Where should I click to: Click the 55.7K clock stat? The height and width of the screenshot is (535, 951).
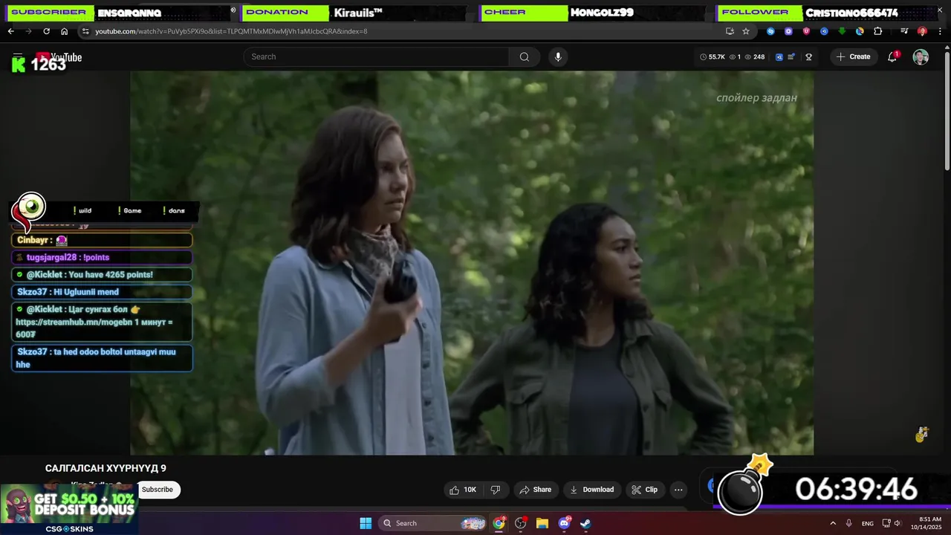point(713,56)
